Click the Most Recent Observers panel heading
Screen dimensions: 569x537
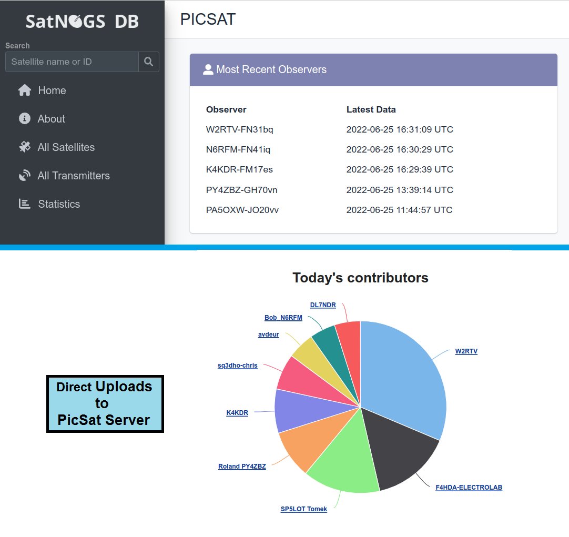point(271,69)
